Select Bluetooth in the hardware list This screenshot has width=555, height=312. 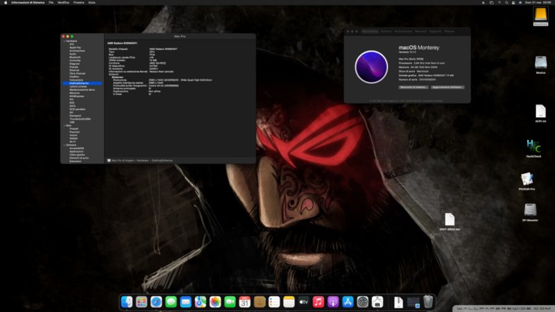(x=75, y=57)
